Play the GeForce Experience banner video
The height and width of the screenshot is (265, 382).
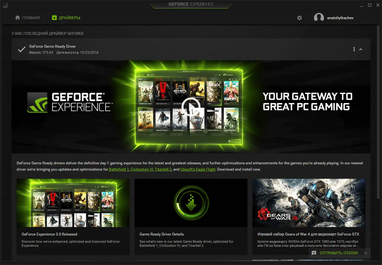pyautogui.click(x=191, y=107)
